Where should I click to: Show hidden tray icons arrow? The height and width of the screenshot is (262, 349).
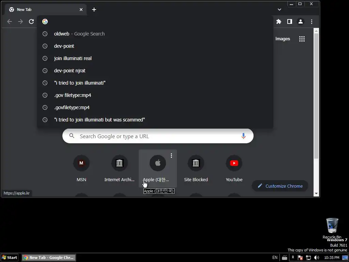293,257
